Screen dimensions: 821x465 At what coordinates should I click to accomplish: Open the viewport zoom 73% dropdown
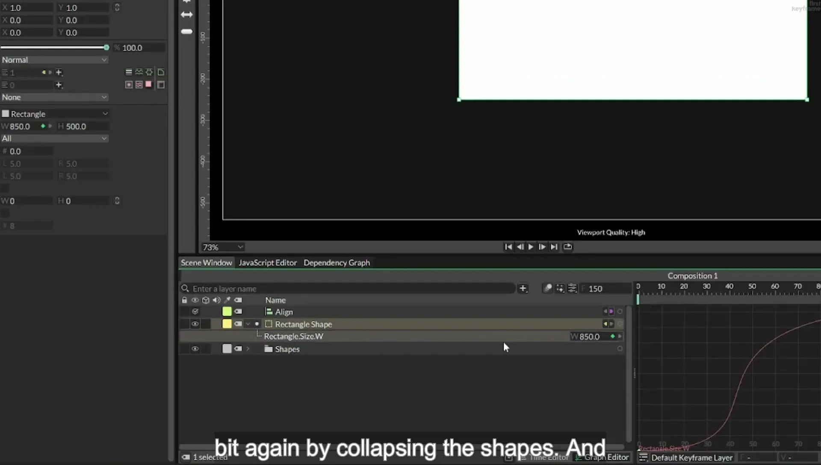pos(223,247)
